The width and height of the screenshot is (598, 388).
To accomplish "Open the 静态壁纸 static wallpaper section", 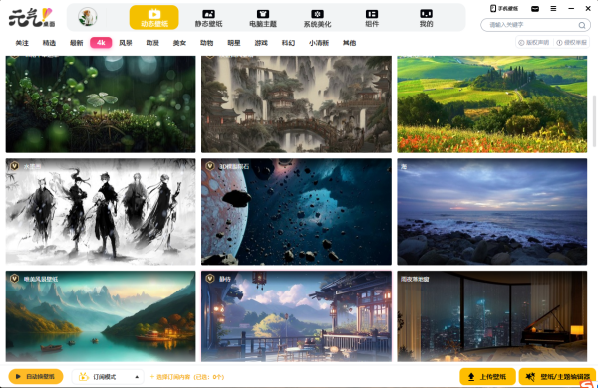I will point(208,18).
